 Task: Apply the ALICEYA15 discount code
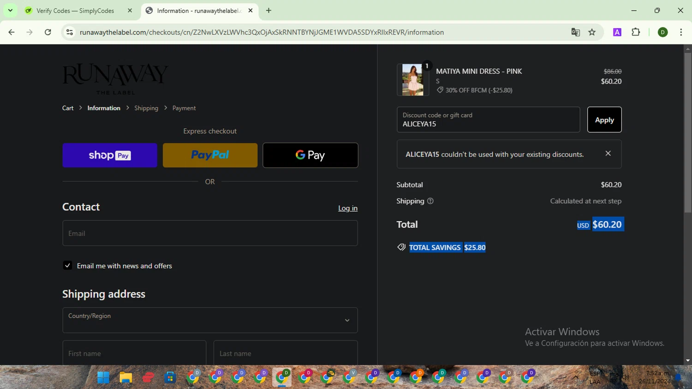point(604,120)
